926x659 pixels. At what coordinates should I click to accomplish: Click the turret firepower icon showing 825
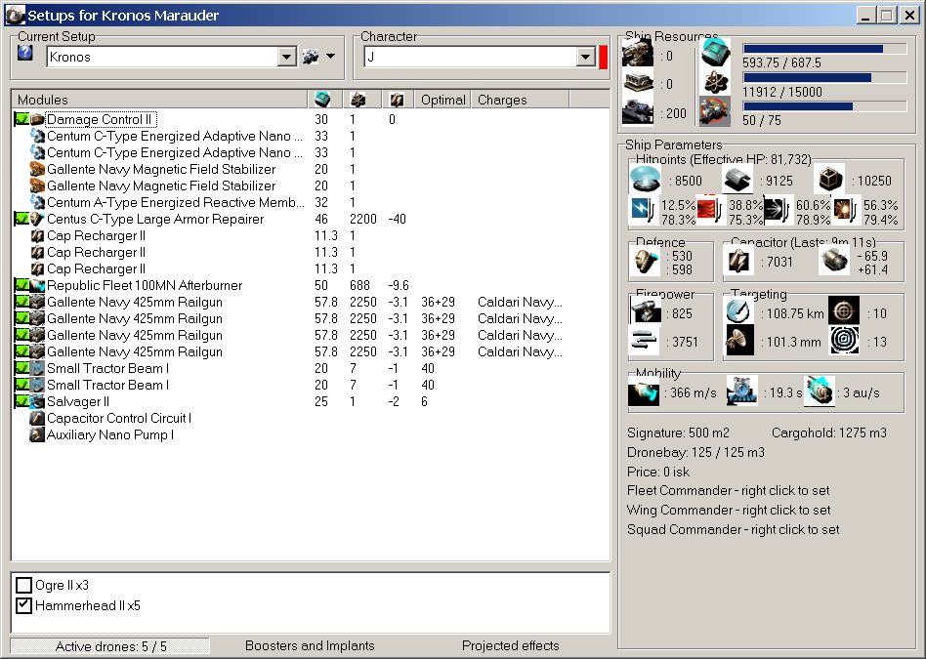point(645,311)
